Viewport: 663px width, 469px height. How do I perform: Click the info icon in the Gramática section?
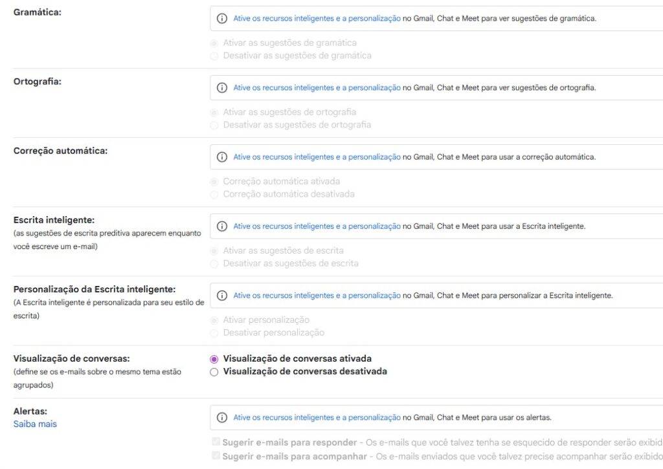221,18
